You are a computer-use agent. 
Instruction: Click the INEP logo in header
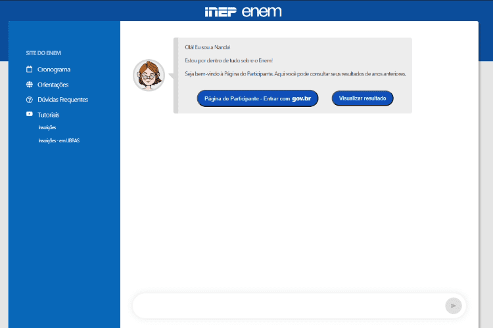pyautogui.click(x=220, y=12)
